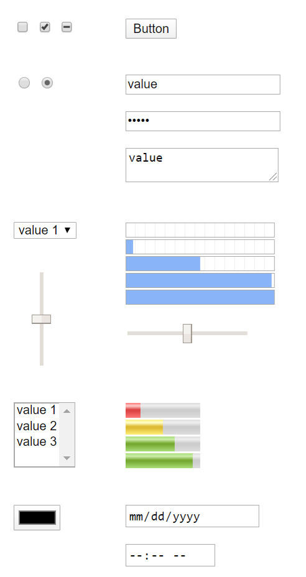306x577 pixels.
Task: Select value 1 in the listbox
Action: [37, 410]
